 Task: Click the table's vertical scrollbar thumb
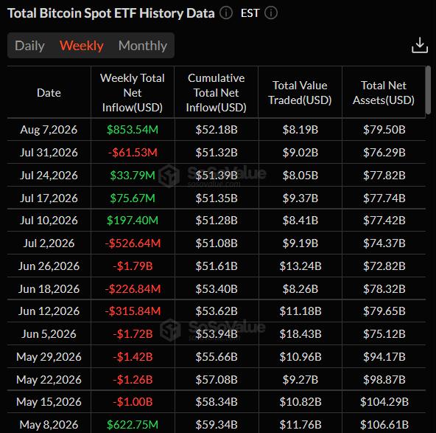coord(428,90)
